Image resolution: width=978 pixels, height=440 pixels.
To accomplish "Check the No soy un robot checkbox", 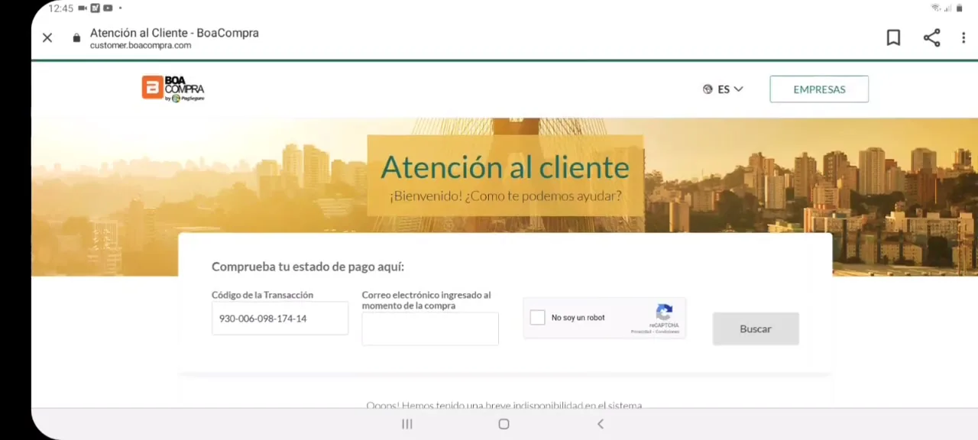I will click(x=538, y=318).
